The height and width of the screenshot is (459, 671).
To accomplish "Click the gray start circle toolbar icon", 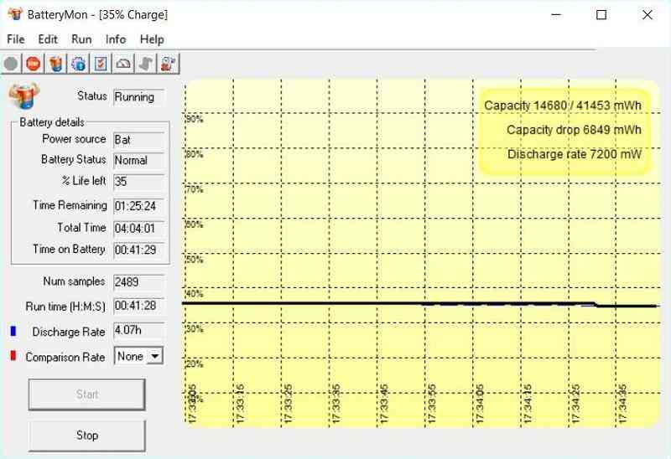I will 11,64.
